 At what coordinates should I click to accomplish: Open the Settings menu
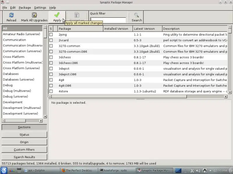tap(40, 8)
